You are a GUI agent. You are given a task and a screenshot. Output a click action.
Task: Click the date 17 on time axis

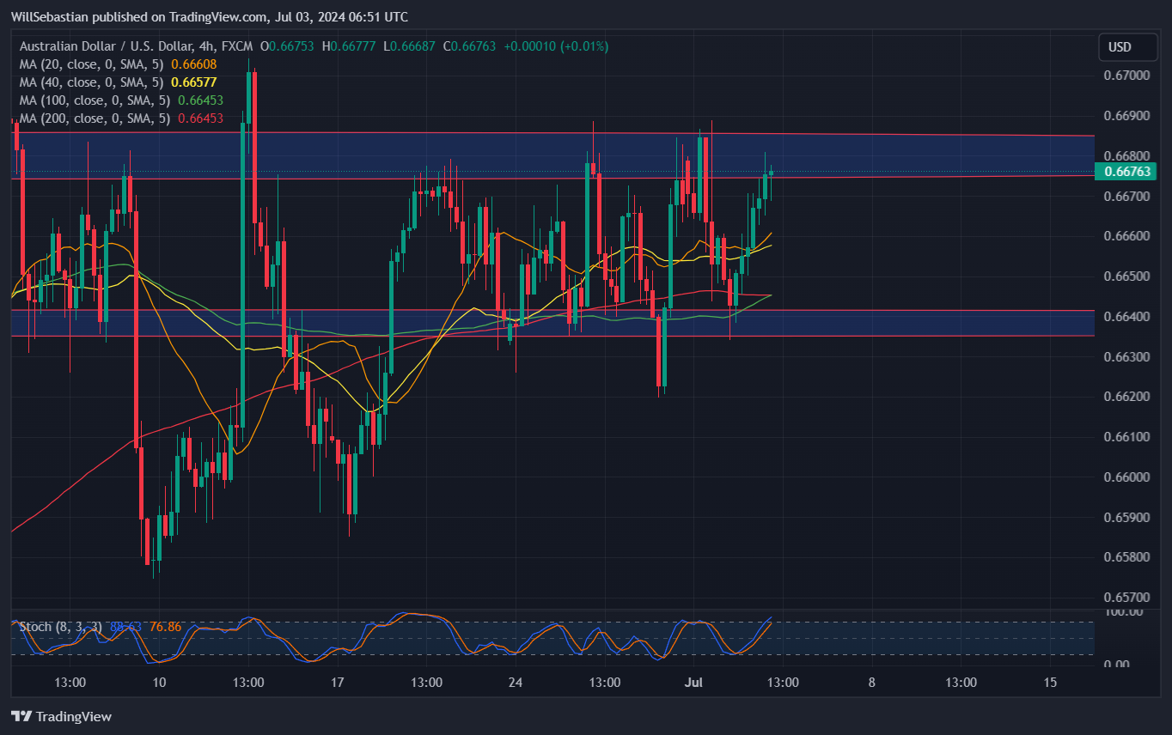pos(337,683)
